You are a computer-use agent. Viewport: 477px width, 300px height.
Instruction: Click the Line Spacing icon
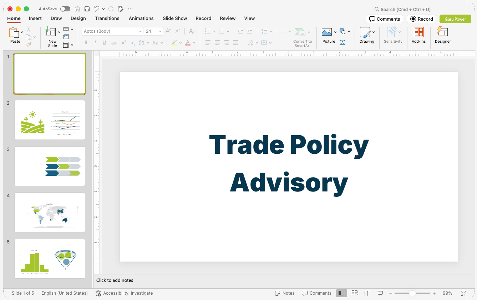(264, 31)
